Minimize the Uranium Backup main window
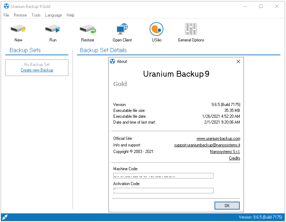The width and height of the screenshot is (286, 222). pos(245,6)
